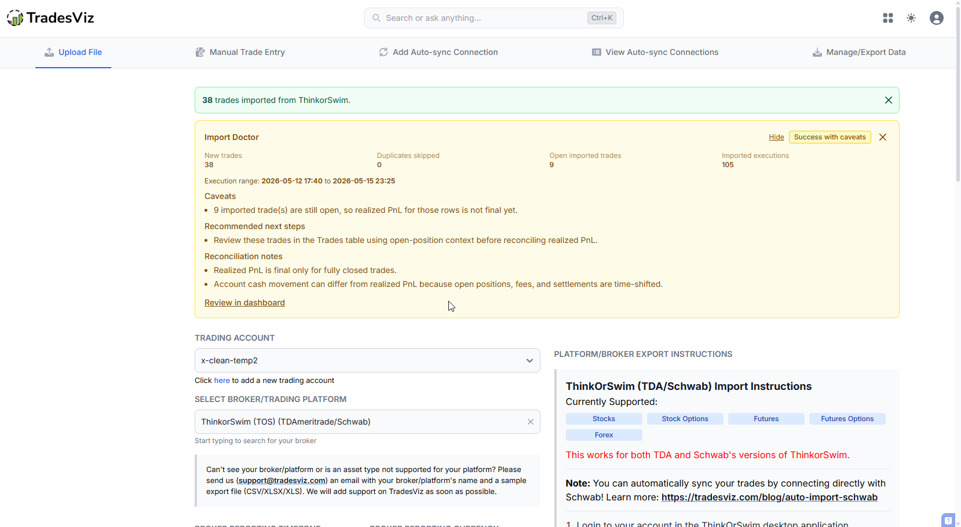Click the View Auto-sync Connections list icon
Viewport: 961px width, 527px height.
[x=597, y=52]
